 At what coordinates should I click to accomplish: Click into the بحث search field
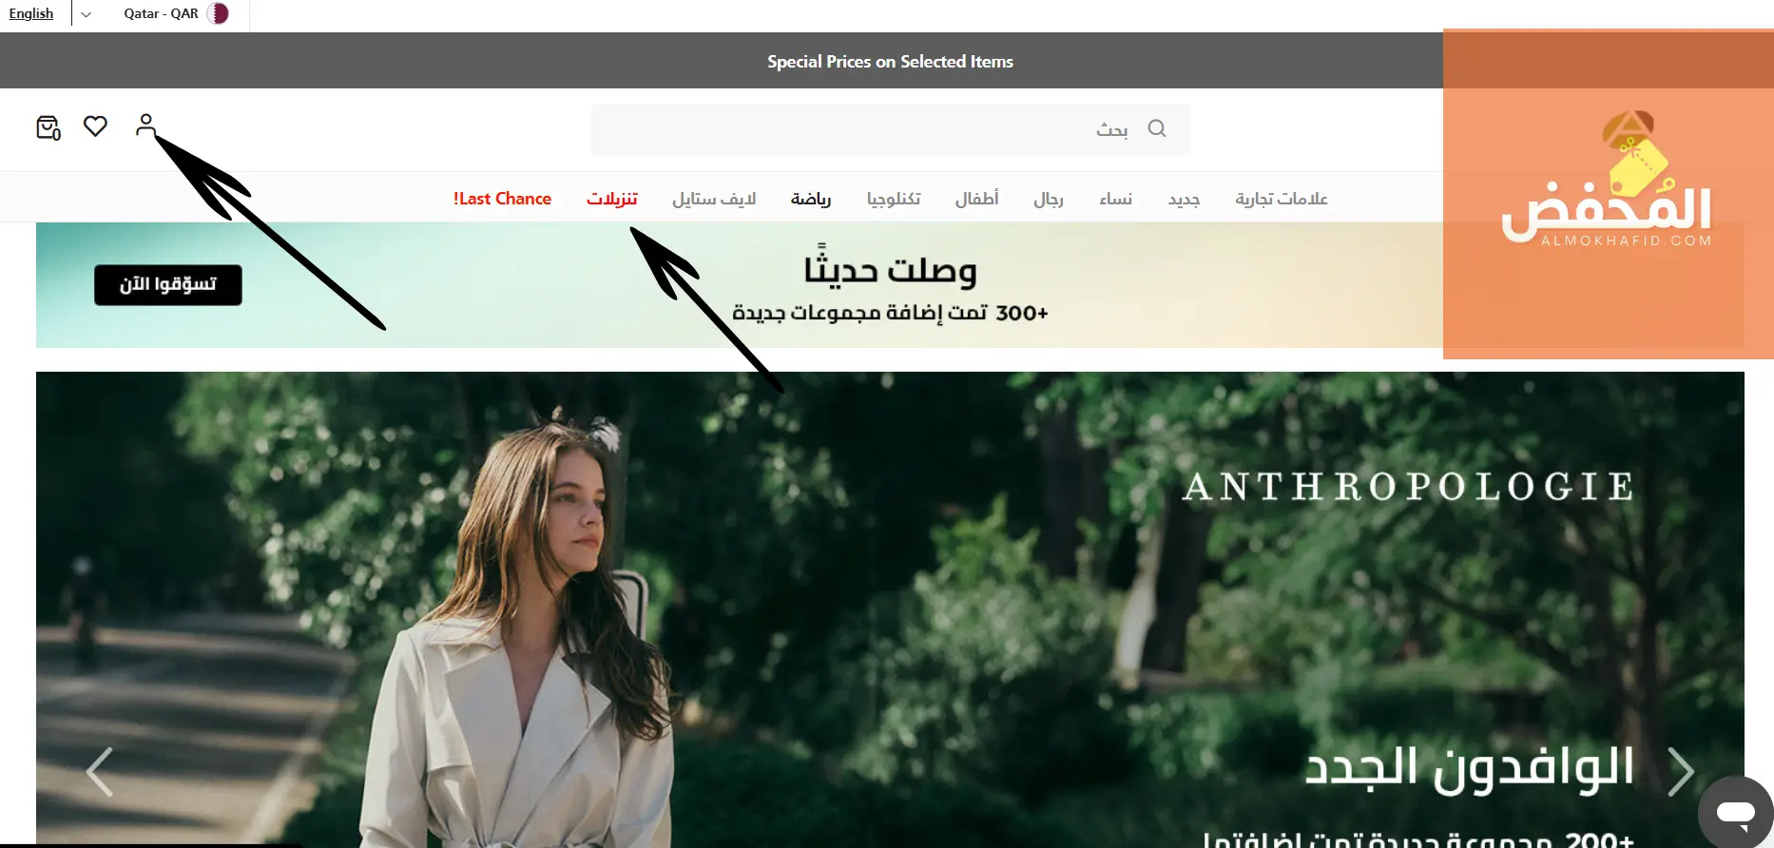click(x=890, y=129)
